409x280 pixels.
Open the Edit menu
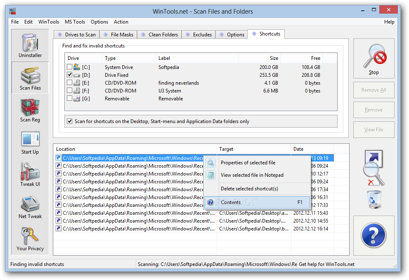(28, 22)
